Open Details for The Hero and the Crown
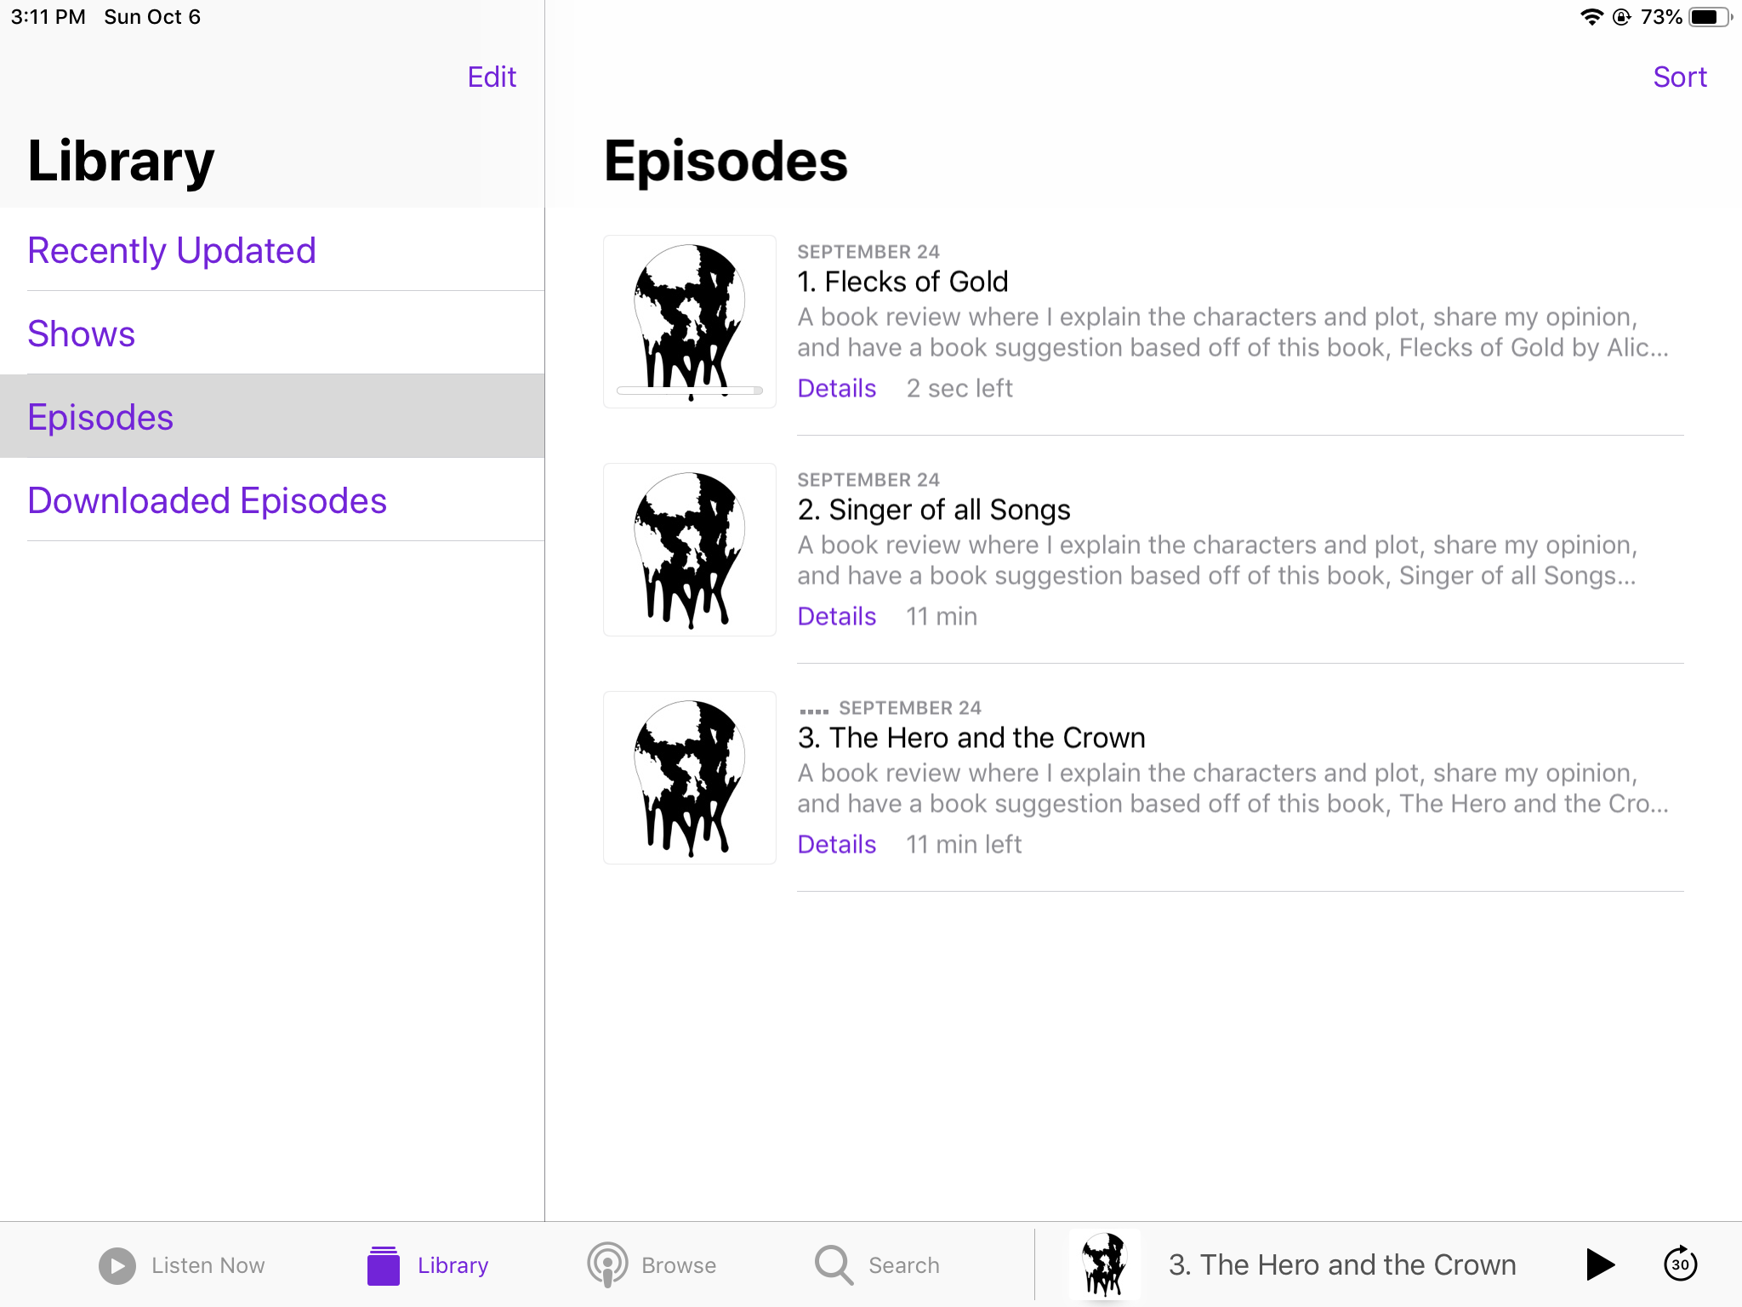Image resolution: width=1742 pixels, height=1307 pixels. tap(836, 843)
